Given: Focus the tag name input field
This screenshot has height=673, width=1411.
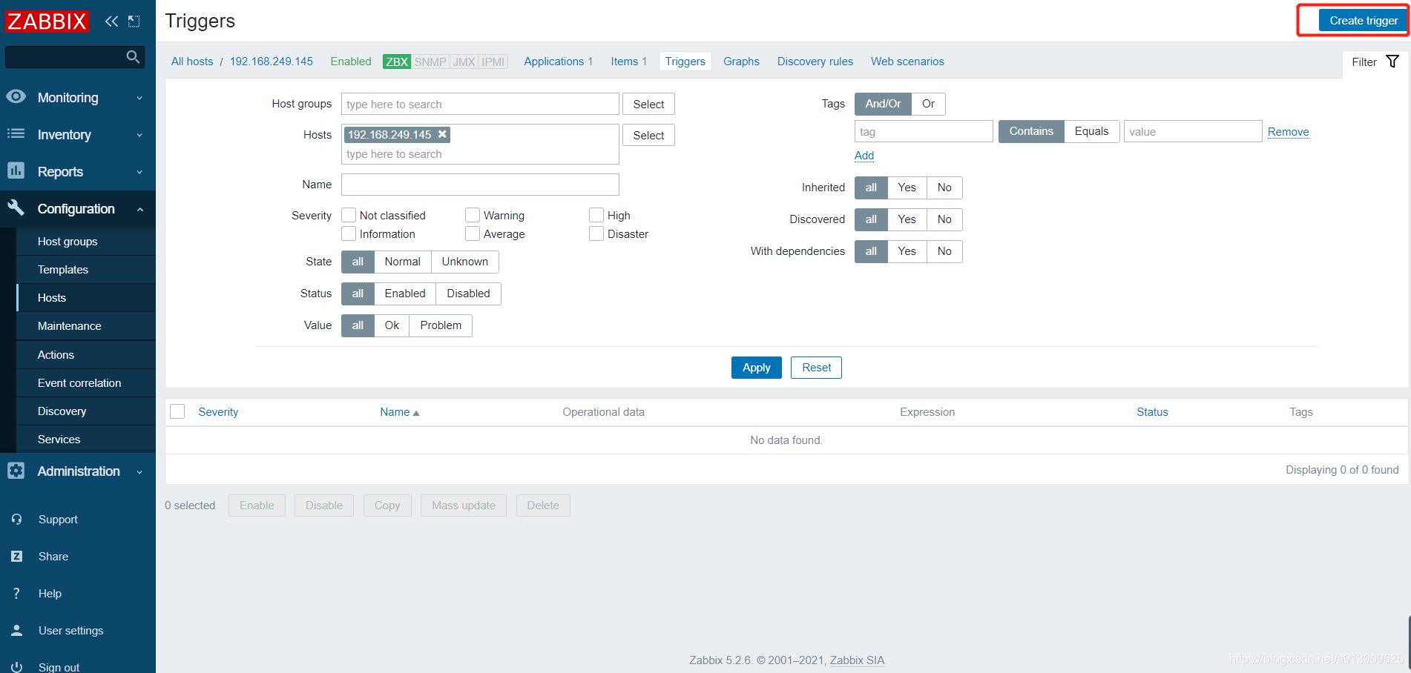Looking at the screenshot, I should click(x=924, y=131).
